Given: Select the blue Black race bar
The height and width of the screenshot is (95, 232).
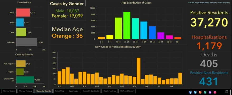Looking at the screenshot, I should 20,23.
